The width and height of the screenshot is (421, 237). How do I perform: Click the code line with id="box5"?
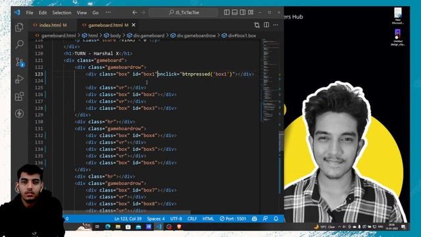(x=132, y=149)
